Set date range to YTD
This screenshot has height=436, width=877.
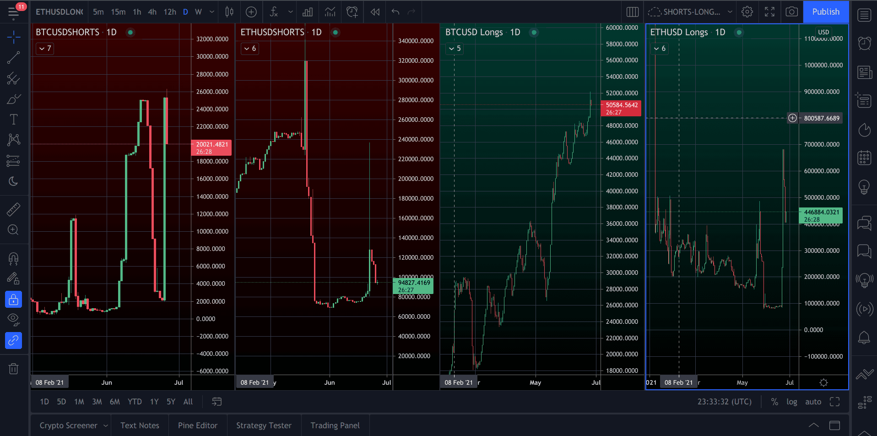[135, 402]
